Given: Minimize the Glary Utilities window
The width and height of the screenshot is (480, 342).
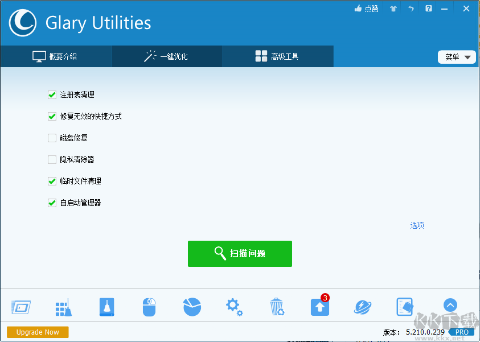Looking at the screenshot, I should (x=445, y=9).
